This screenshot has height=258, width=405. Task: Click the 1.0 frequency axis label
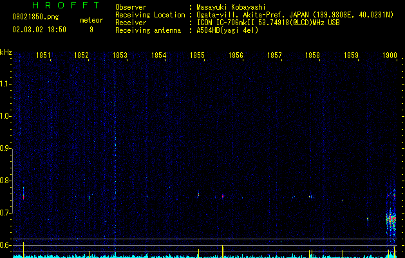click(6, 116)
